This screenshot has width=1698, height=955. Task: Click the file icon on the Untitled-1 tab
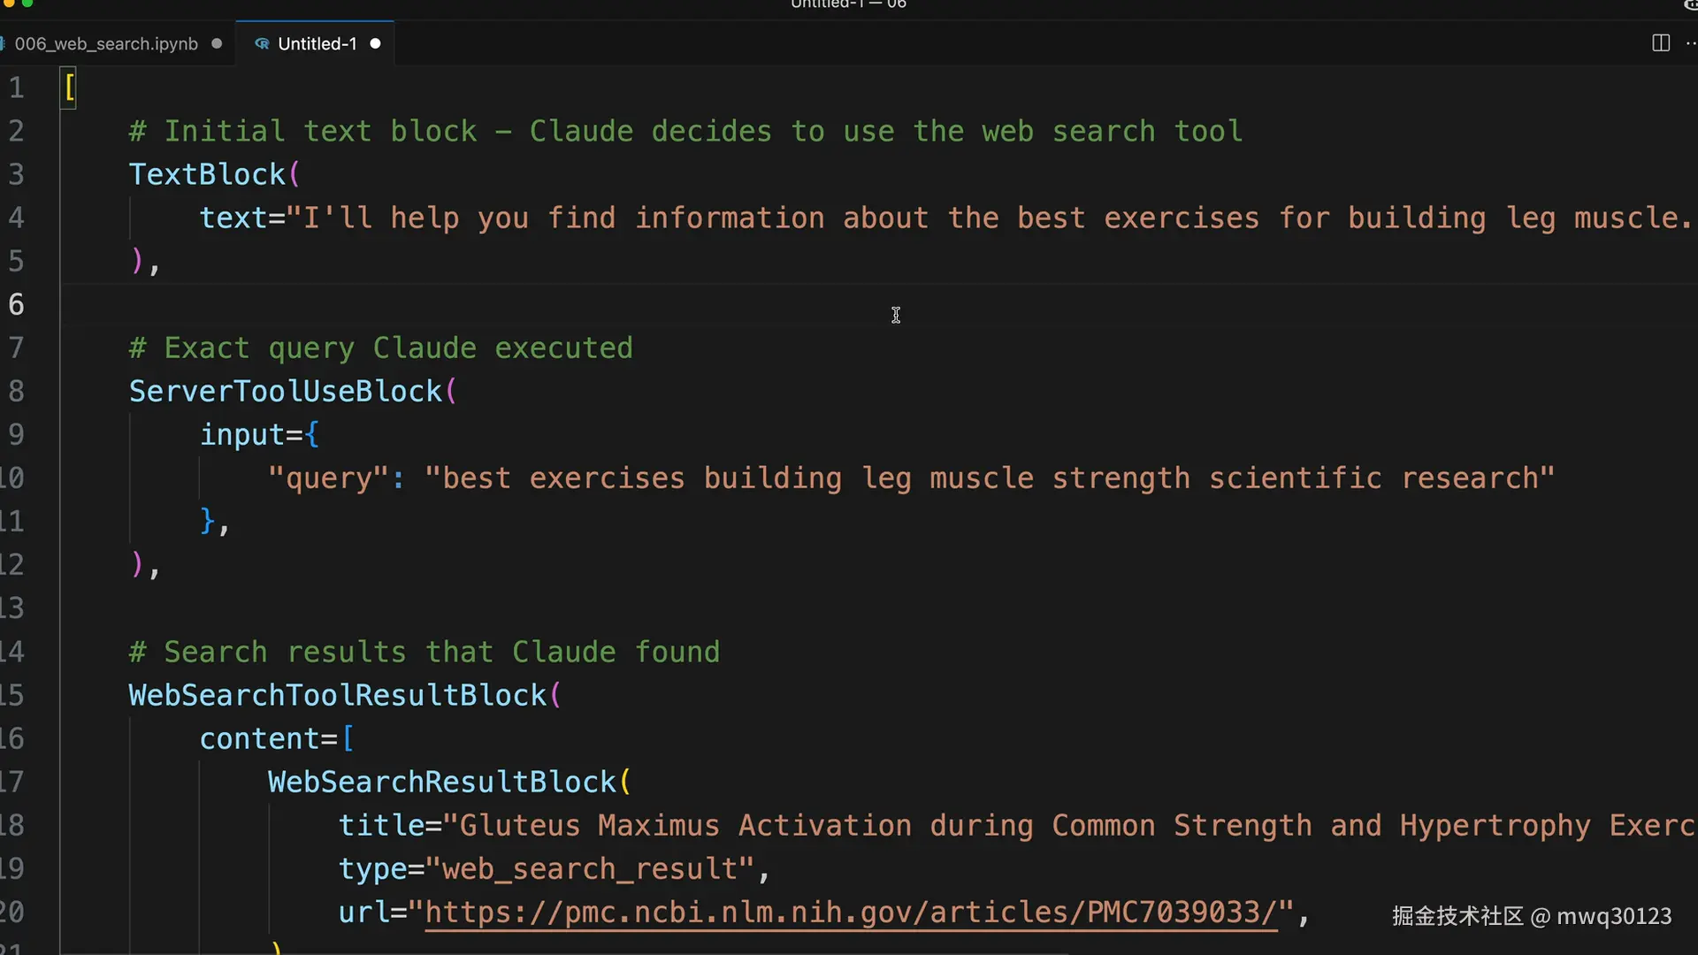pos(262,44)
